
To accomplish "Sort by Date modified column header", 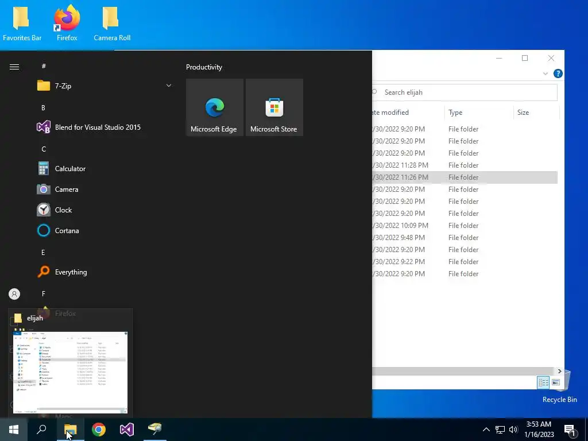I will coord(408,113).
